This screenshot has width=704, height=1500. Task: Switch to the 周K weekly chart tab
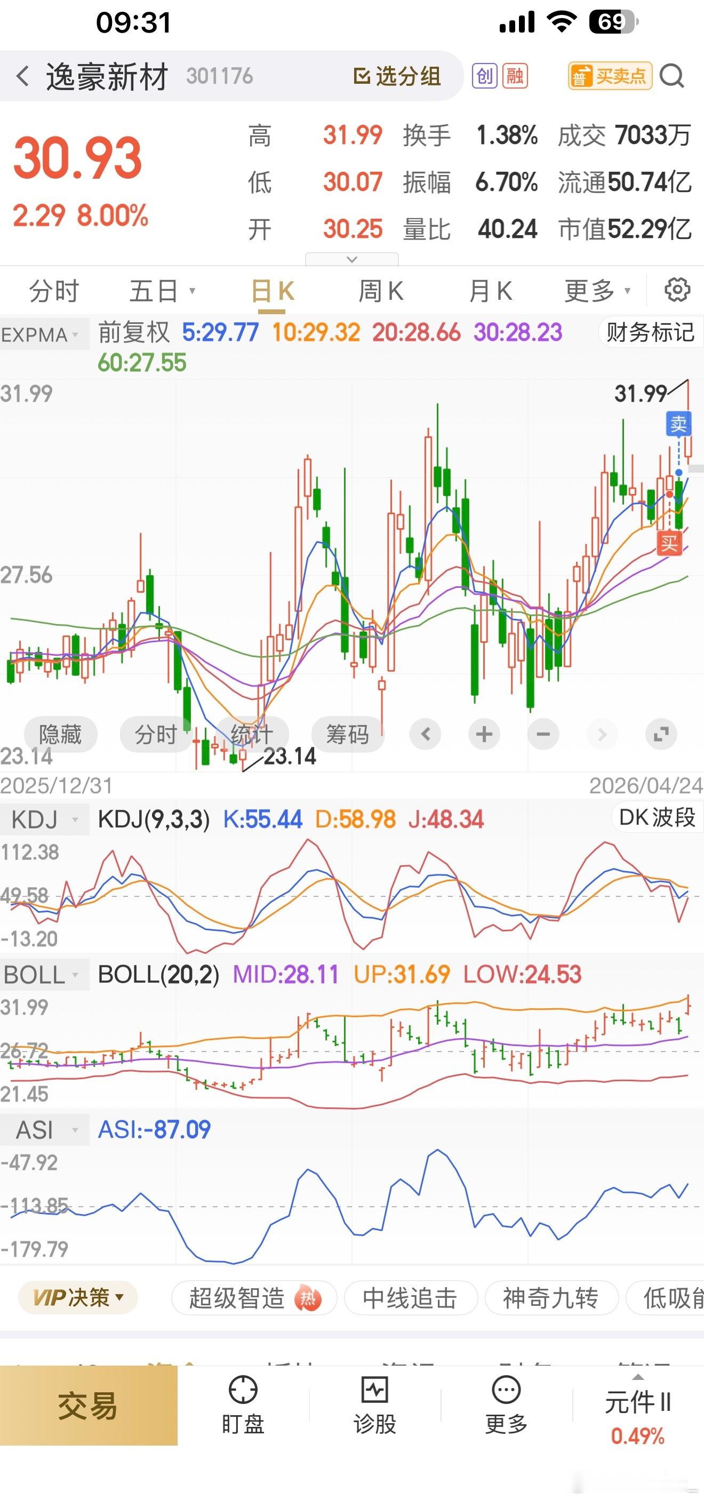[x=381, y=291]
